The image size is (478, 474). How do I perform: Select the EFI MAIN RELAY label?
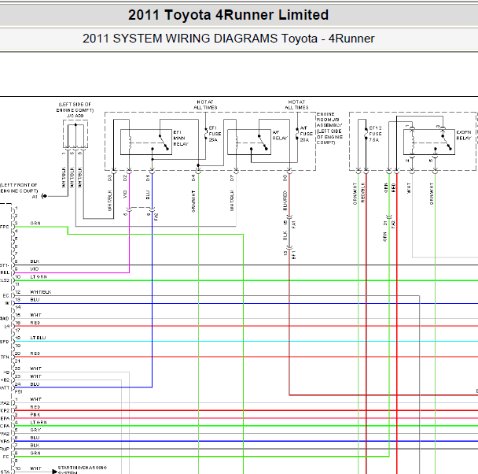pos(181,138)
